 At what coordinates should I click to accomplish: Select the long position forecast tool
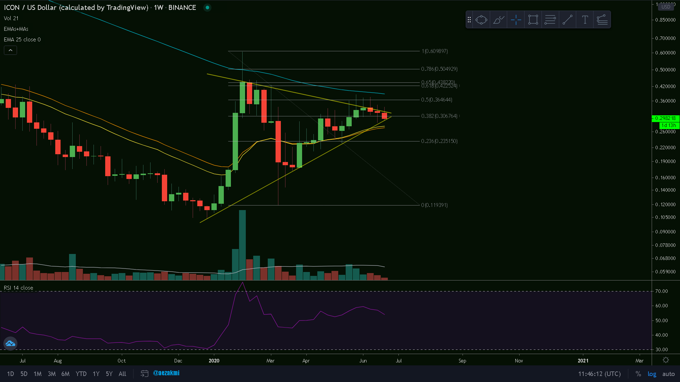(602, 20)
